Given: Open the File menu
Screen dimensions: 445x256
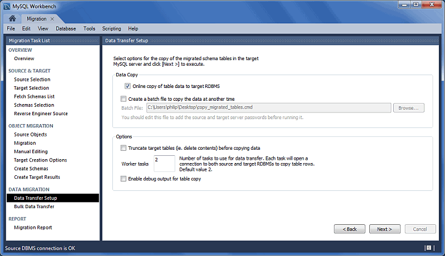Looking at the screenshot, I should click(x=11, y=29).
